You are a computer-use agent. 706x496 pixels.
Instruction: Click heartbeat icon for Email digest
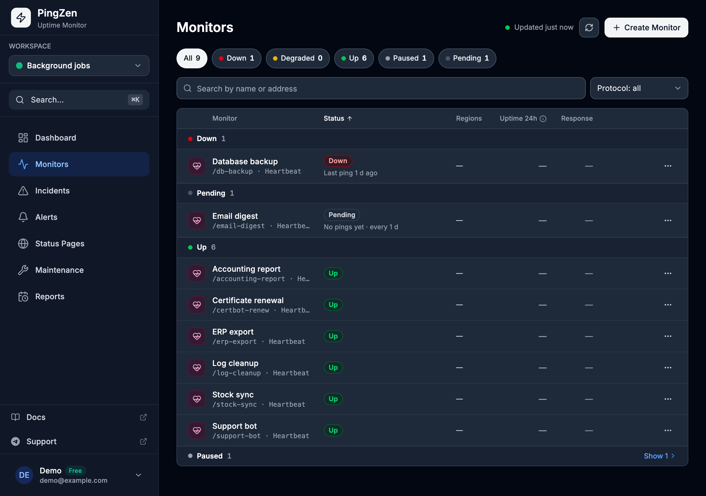pos(197,220)
